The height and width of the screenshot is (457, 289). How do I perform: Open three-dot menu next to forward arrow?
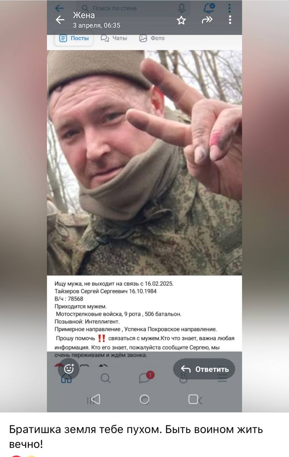(230, 20)
